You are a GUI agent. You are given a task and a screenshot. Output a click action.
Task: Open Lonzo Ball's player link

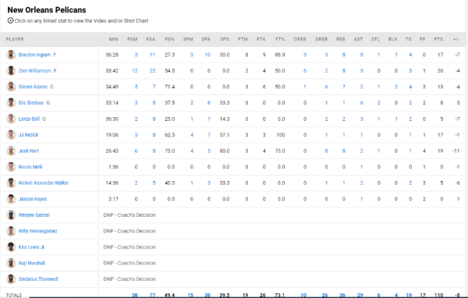tap(29, 119)
